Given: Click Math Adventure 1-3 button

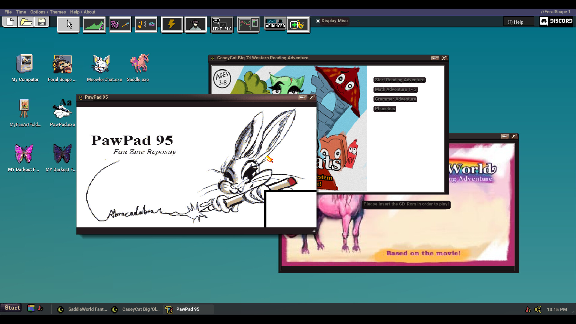Looking at the screenshot, I should (x=396, y=89).
